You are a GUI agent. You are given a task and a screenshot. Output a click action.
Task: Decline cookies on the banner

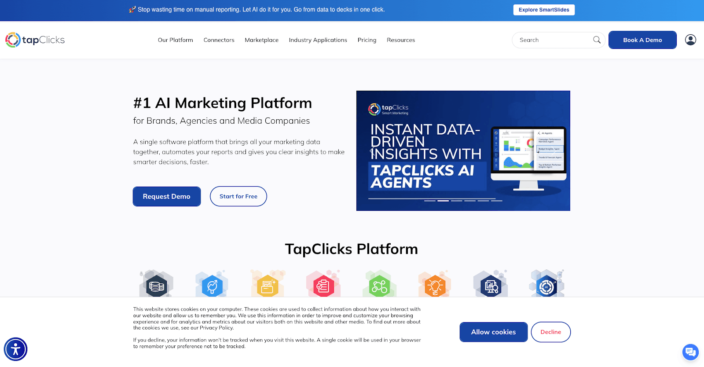click(x=551, y=332)
